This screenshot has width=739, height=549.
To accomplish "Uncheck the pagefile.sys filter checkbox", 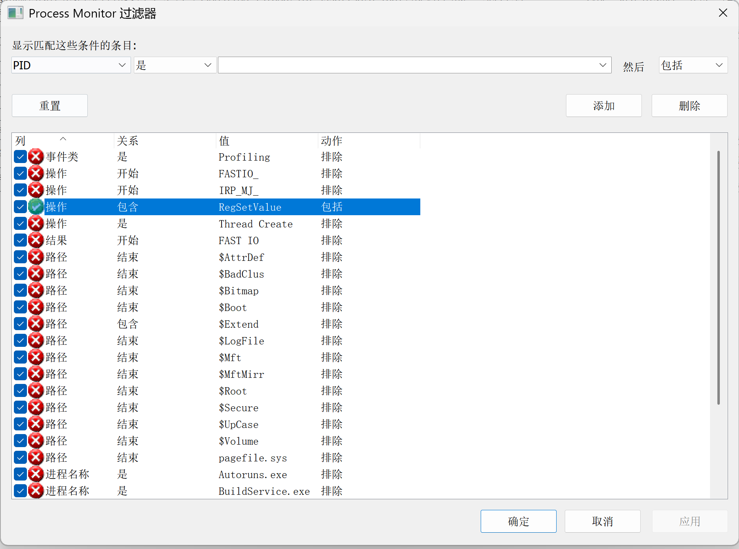I will 20,457.
